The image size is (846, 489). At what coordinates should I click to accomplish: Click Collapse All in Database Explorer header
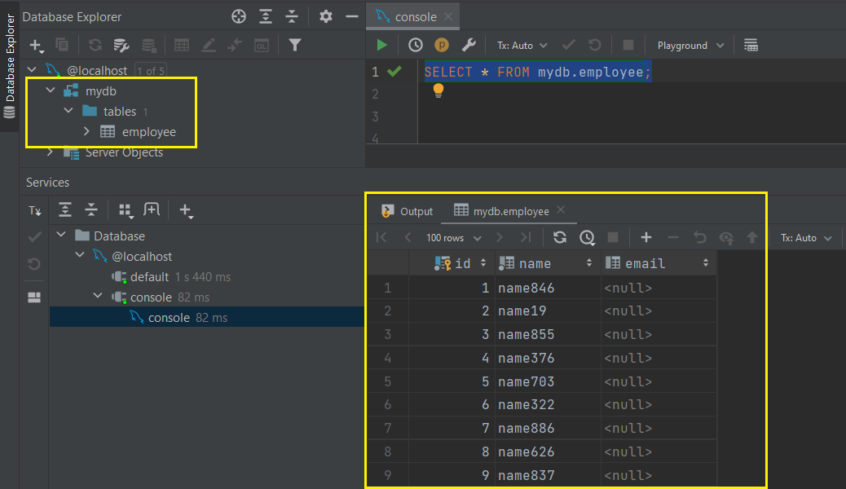[292, 17]
